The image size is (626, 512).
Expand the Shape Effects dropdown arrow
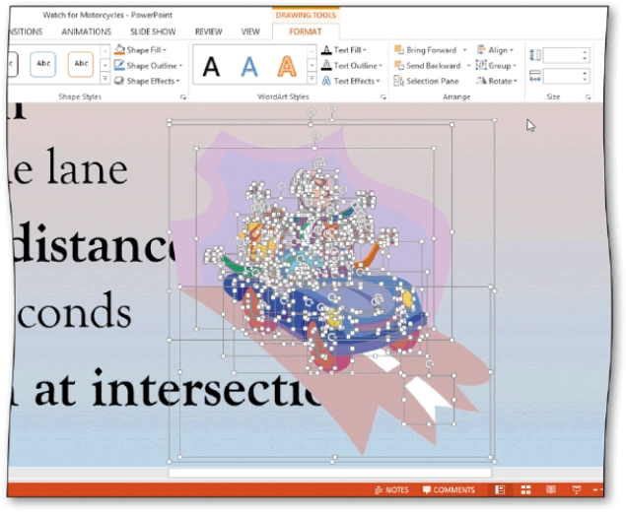pos(178,81)
